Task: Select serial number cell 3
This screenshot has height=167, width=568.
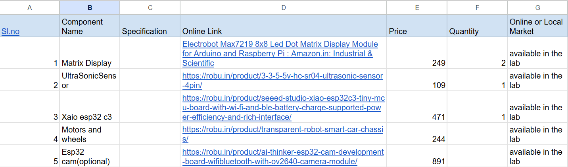Action: (30, 107)
